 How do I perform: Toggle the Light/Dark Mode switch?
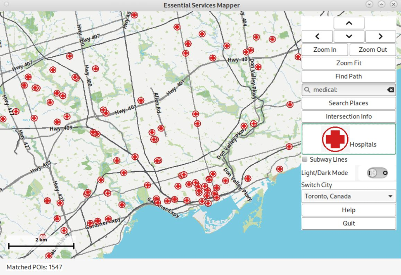(377, 173)
